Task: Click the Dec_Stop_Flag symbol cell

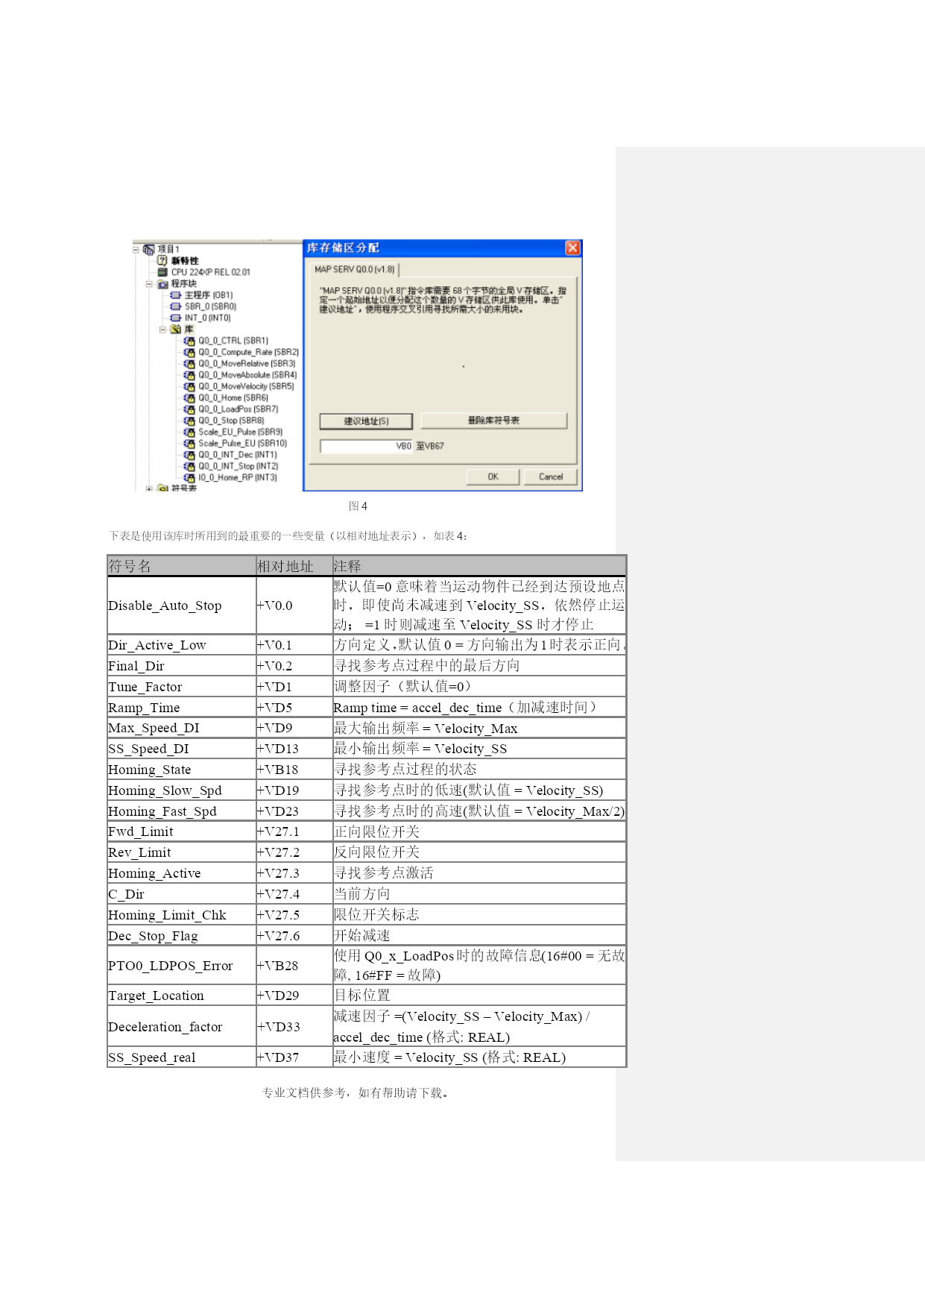Action: 182,936
